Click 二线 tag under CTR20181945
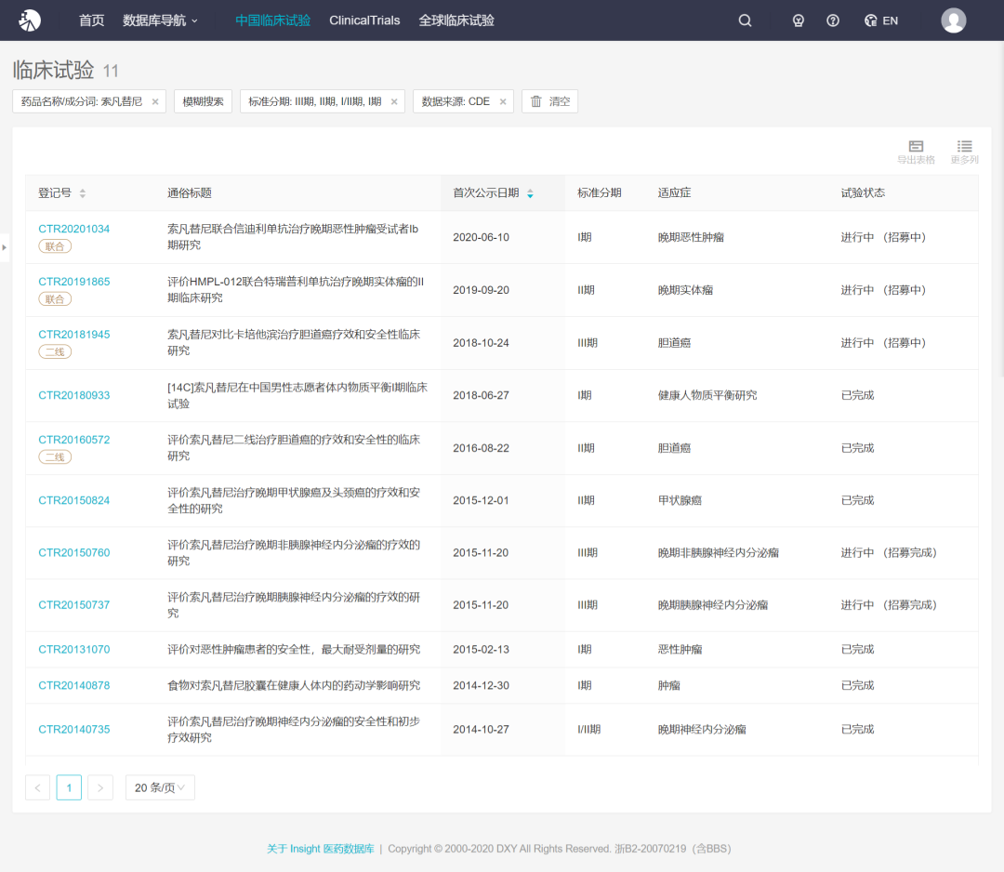Viewport: 1004px width, 872px height. pyautogui.click(x=55, y=351)
